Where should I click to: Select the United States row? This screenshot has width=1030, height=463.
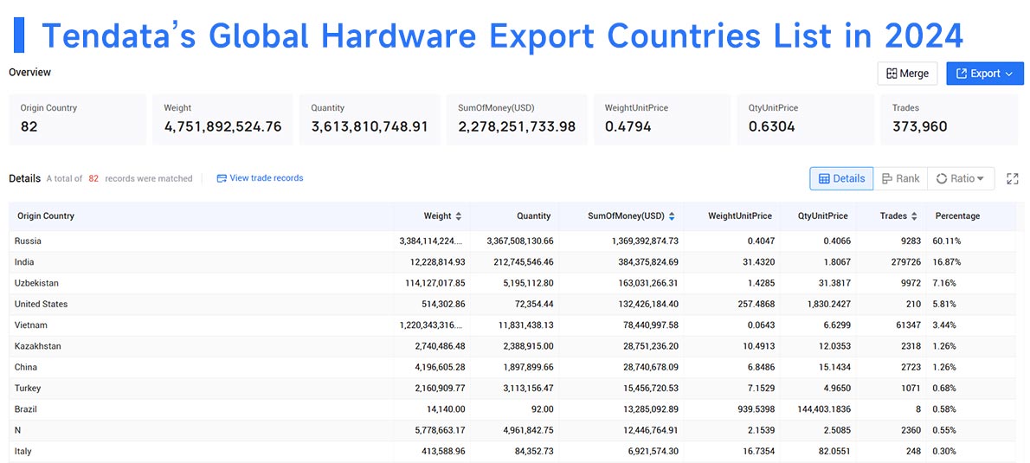512,304
